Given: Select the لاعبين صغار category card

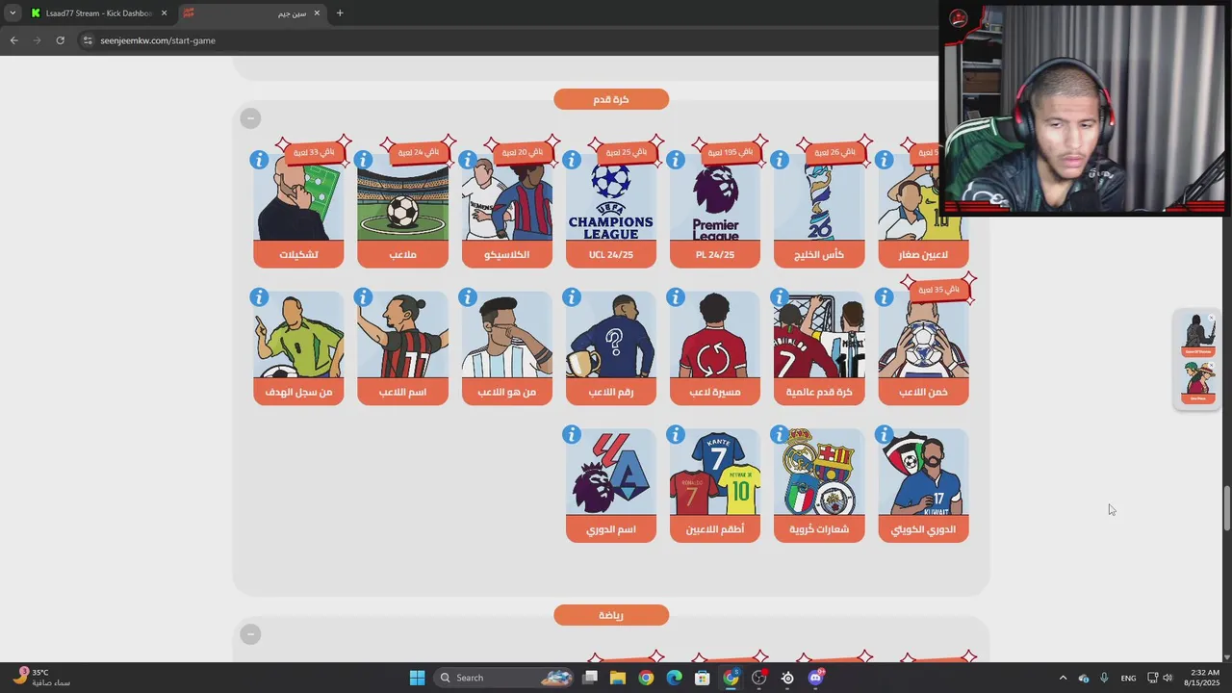Looking at the screenshot, I should 923,211.
